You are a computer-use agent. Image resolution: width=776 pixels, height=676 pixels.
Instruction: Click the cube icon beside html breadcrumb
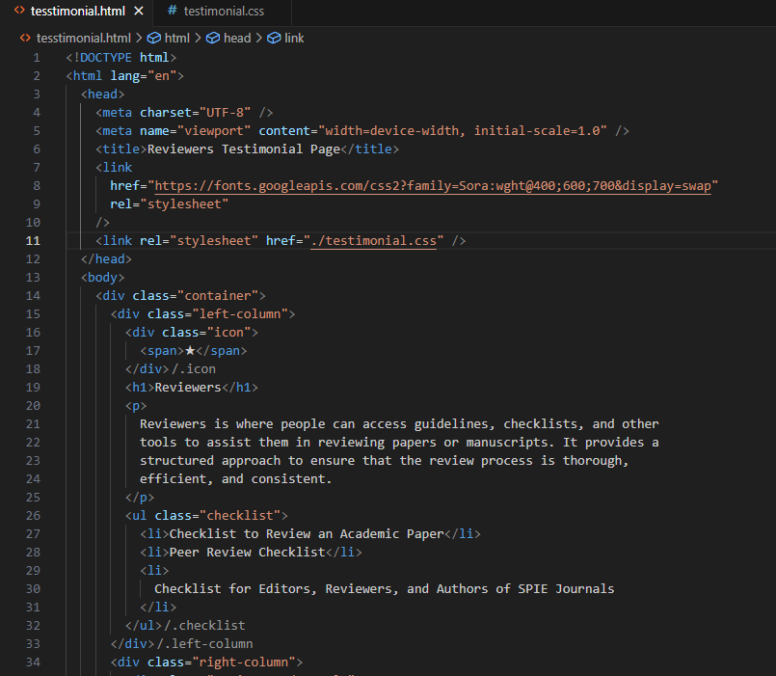click(x=154, y=39)
